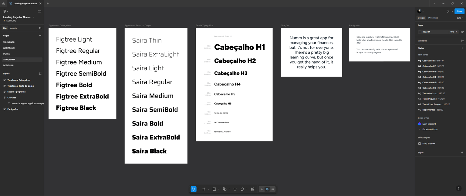Toggle page background visibility eye

click(x=462, y=32)
